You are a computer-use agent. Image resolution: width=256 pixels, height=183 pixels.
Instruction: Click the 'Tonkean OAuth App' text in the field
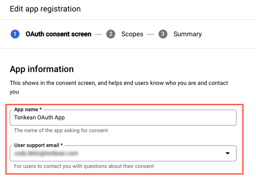click(39, 118)
